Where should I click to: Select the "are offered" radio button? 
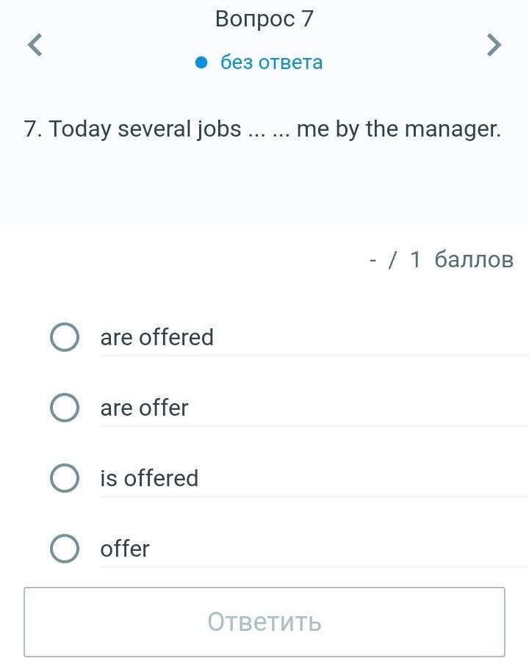(65, 337)
